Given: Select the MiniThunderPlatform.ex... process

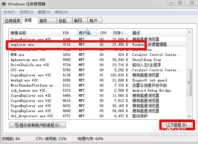Looking at the screenshot, I should (x=97, y=85).
